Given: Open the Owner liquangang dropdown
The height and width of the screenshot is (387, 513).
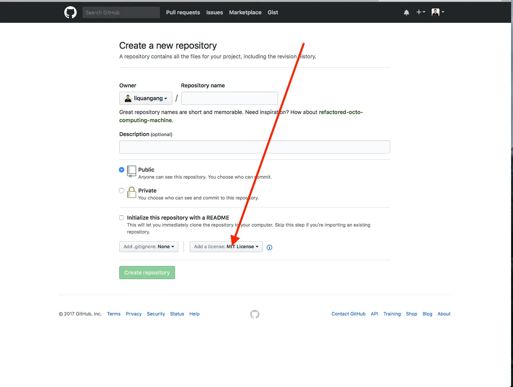Looking at the screenshot, I should 146,98.
